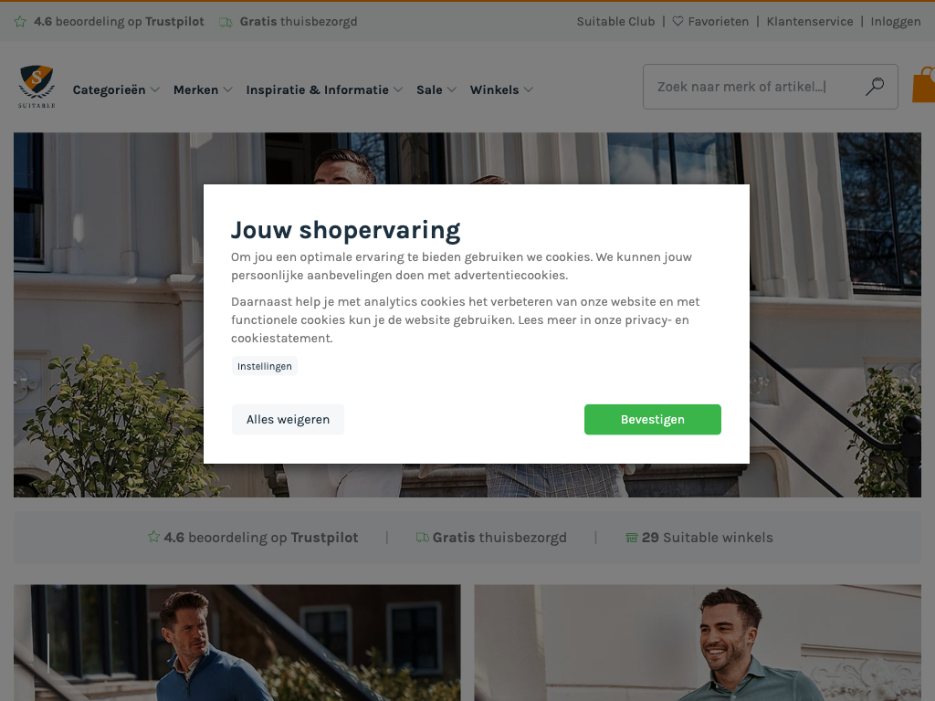Open the Inspiratie & Informatie dropdown
The height and width of the screenshot is (701, 935).
[324, 90]
